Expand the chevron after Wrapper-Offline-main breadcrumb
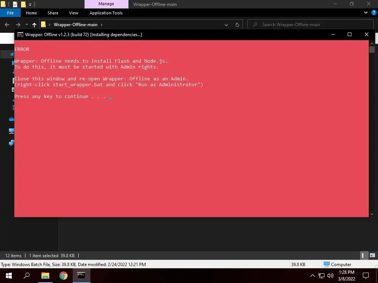Screen dimensions: 378x283 (102, 25)
